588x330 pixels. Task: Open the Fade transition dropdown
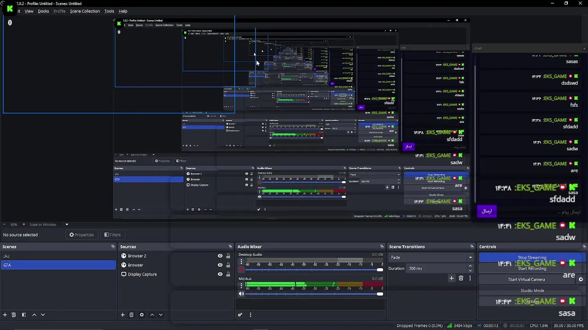(431, 258)
